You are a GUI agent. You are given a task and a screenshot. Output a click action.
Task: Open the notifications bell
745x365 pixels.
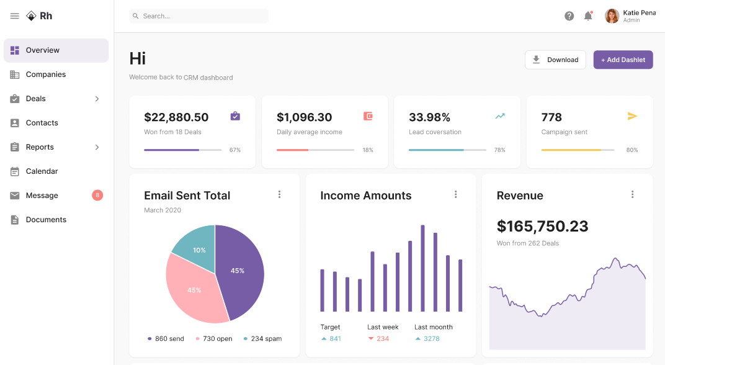[x=588, y=16]
